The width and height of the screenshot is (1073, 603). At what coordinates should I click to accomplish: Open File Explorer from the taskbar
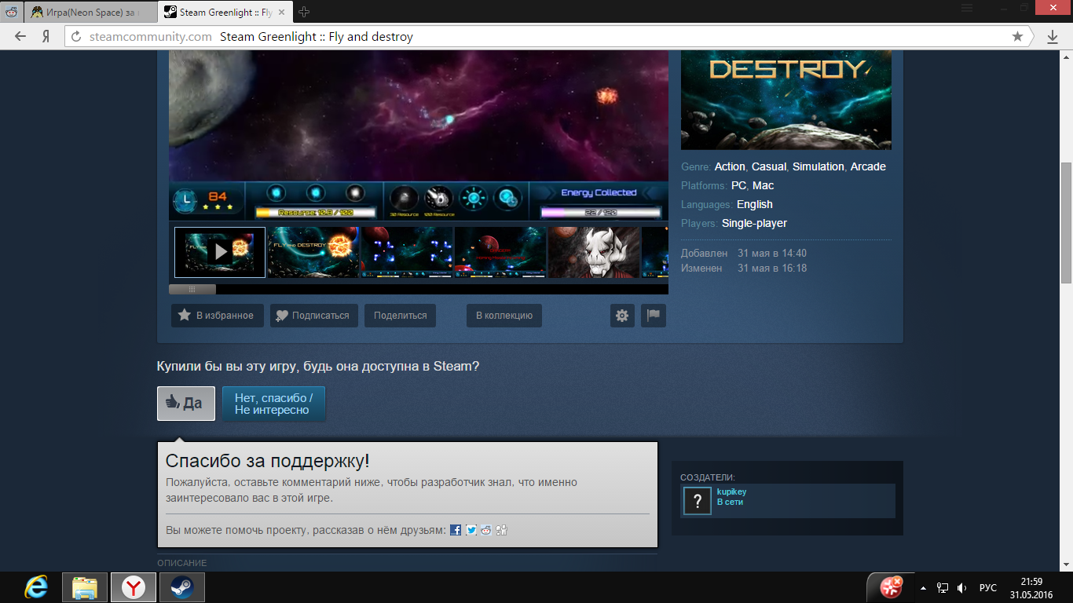[x=84, y=587]
